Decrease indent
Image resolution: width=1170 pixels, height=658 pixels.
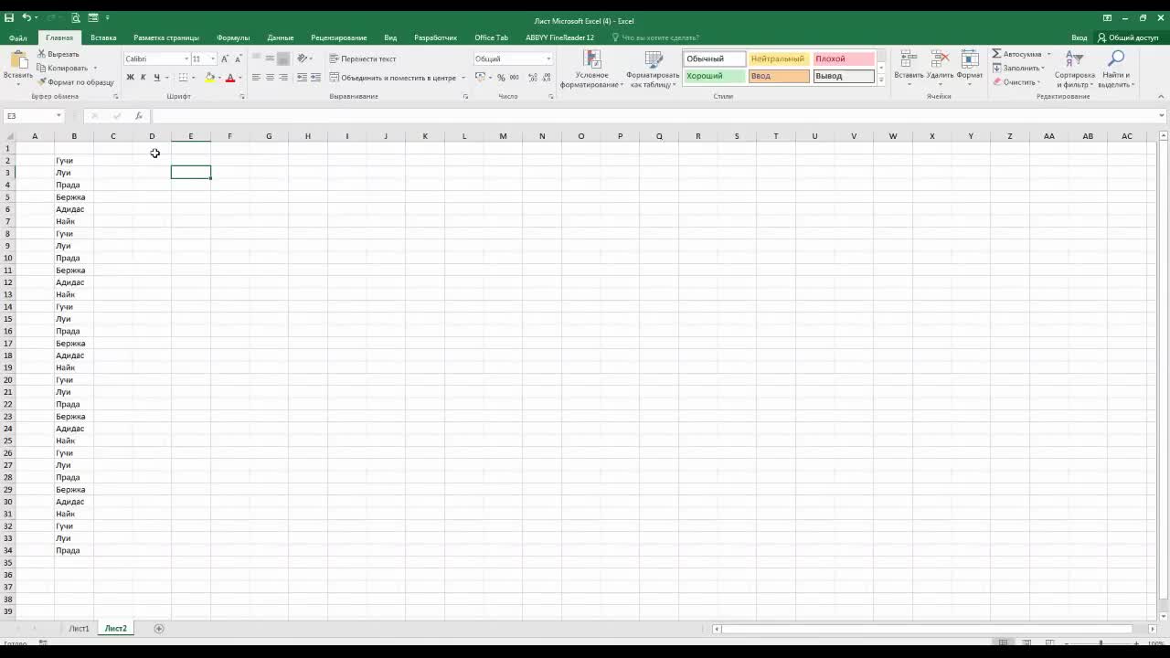pyautogui.click(x=303, y=78)
